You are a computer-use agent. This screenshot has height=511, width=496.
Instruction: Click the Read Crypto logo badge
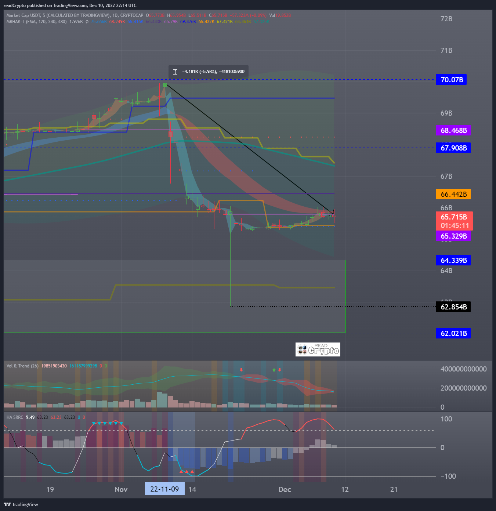click(x=318, y=349)
